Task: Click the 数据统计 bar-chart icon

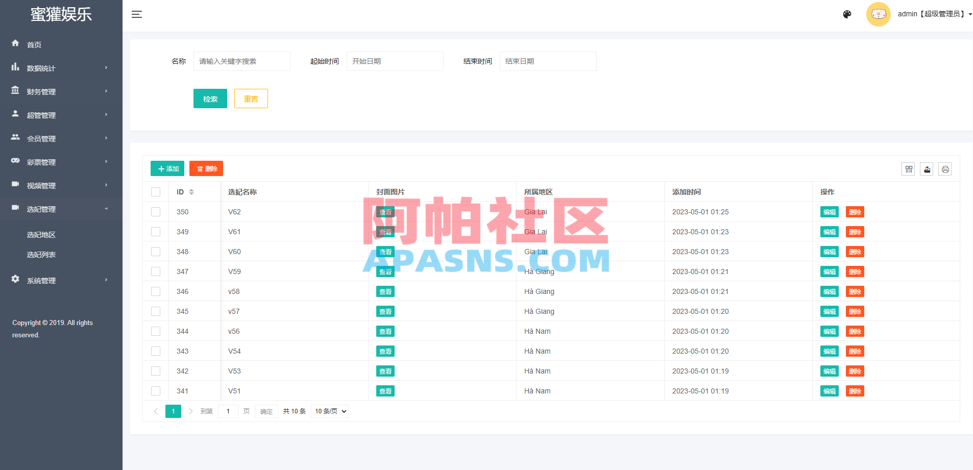Action: pos(15,67)
